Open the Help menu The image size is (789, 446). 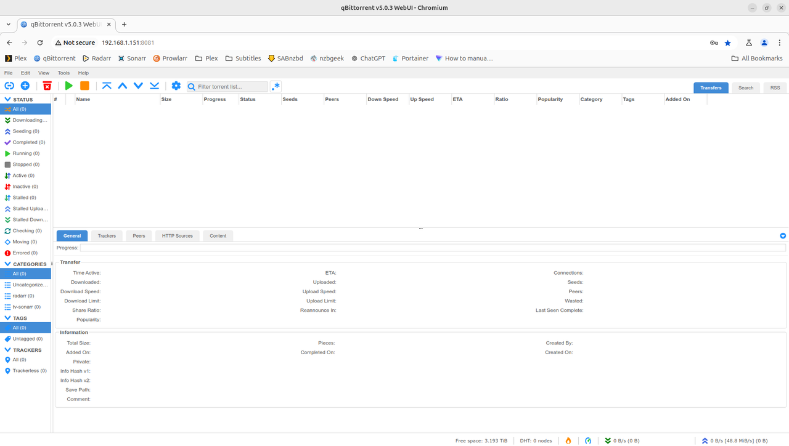pos(83,73)
